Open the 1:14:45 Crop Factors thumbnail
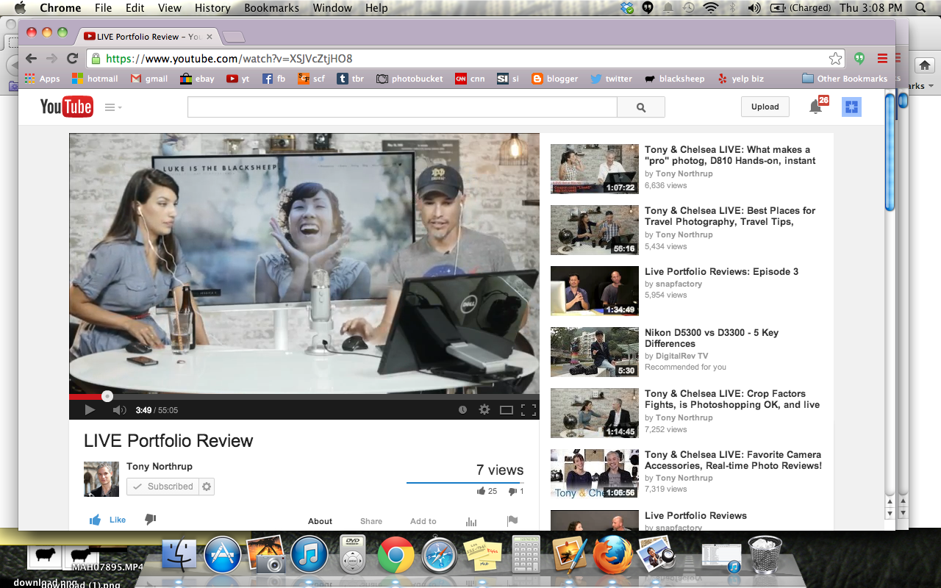This screenshot has width=941, height=588. (x=595, y=413)
